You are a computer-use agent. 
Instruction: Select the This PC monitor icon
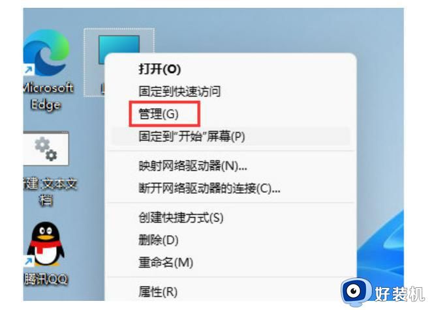click(x=119, y=49)
